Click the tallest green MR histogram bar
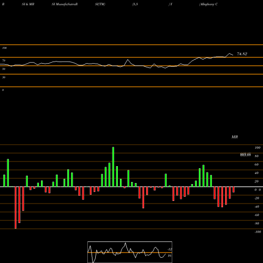263x263 pixels. (113, 167)
